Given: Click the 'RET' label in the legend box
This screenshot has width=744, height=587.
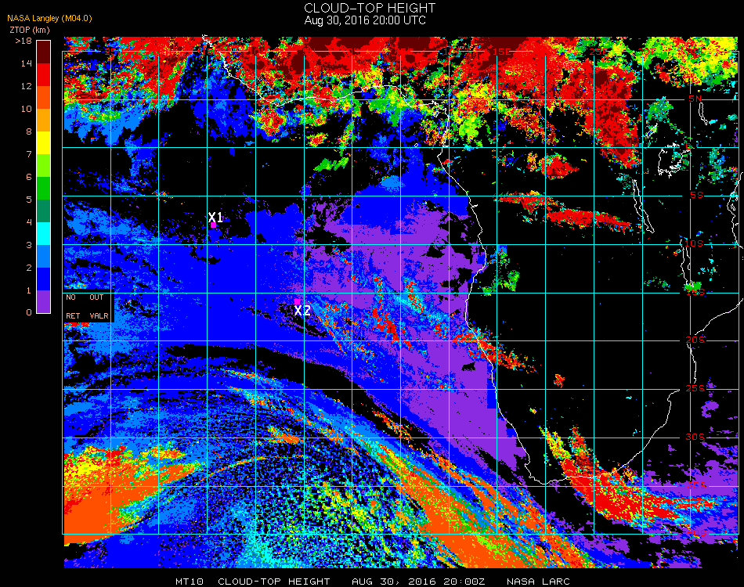Looking at the screenshot, I should coord(73,315).
